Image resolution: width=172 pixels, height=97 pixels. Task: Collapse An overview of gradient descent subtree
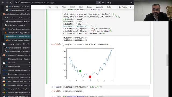click(4, 18)
